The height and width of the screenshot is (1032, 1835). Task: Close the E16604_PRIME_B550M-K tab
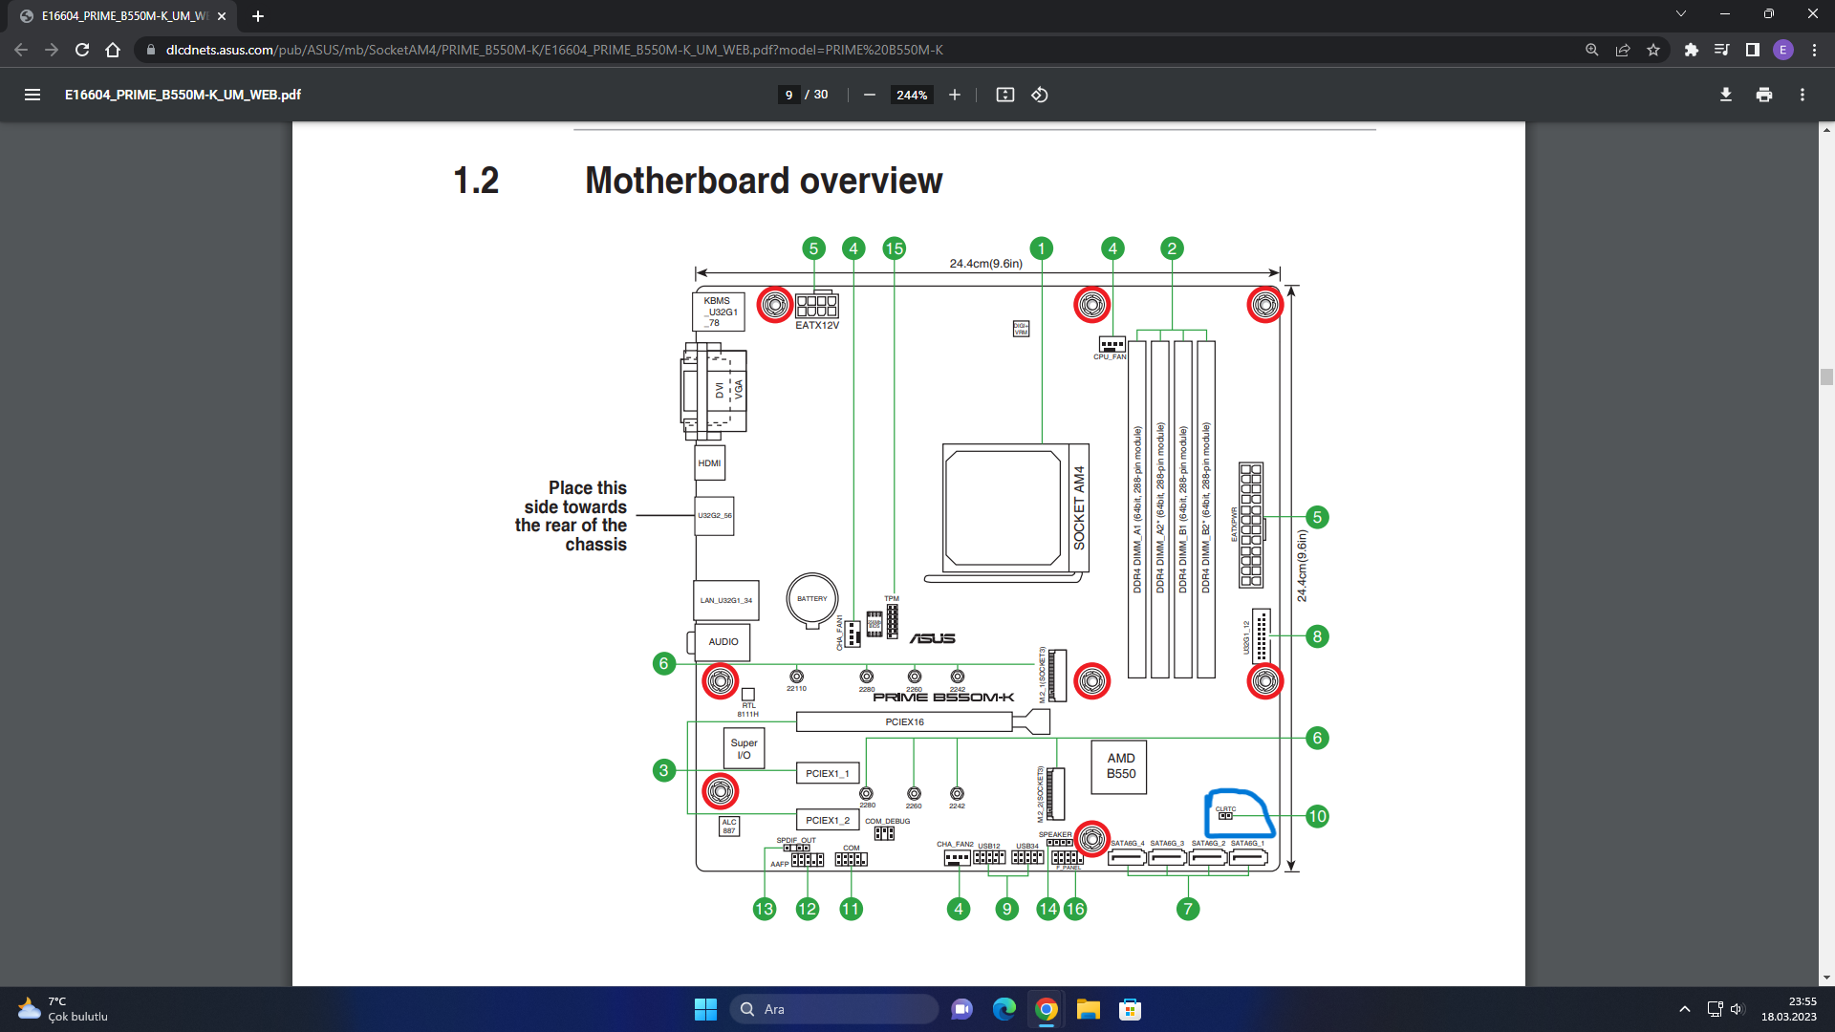coord(222,16)
